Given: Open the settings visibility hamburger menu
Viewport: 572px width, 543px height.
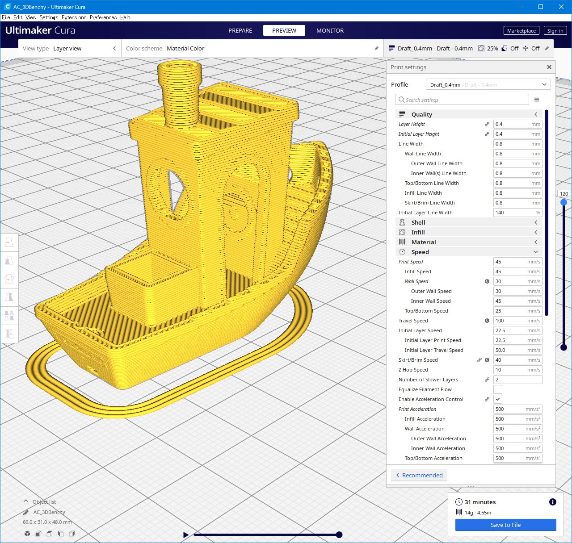Looking at the screenshot, I should tap(537, 100).
